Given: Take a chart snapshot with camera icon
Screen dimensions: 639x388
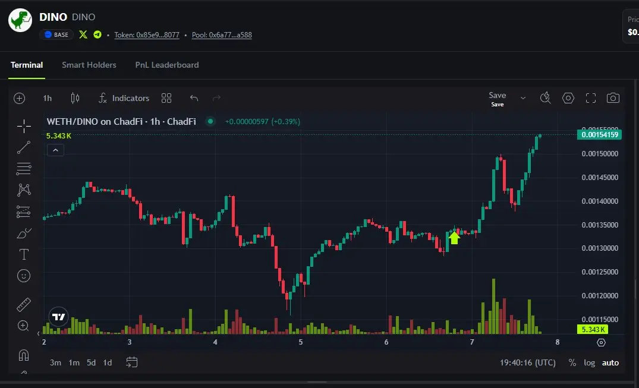Looking at the screenshot, I should pos(613,98).
